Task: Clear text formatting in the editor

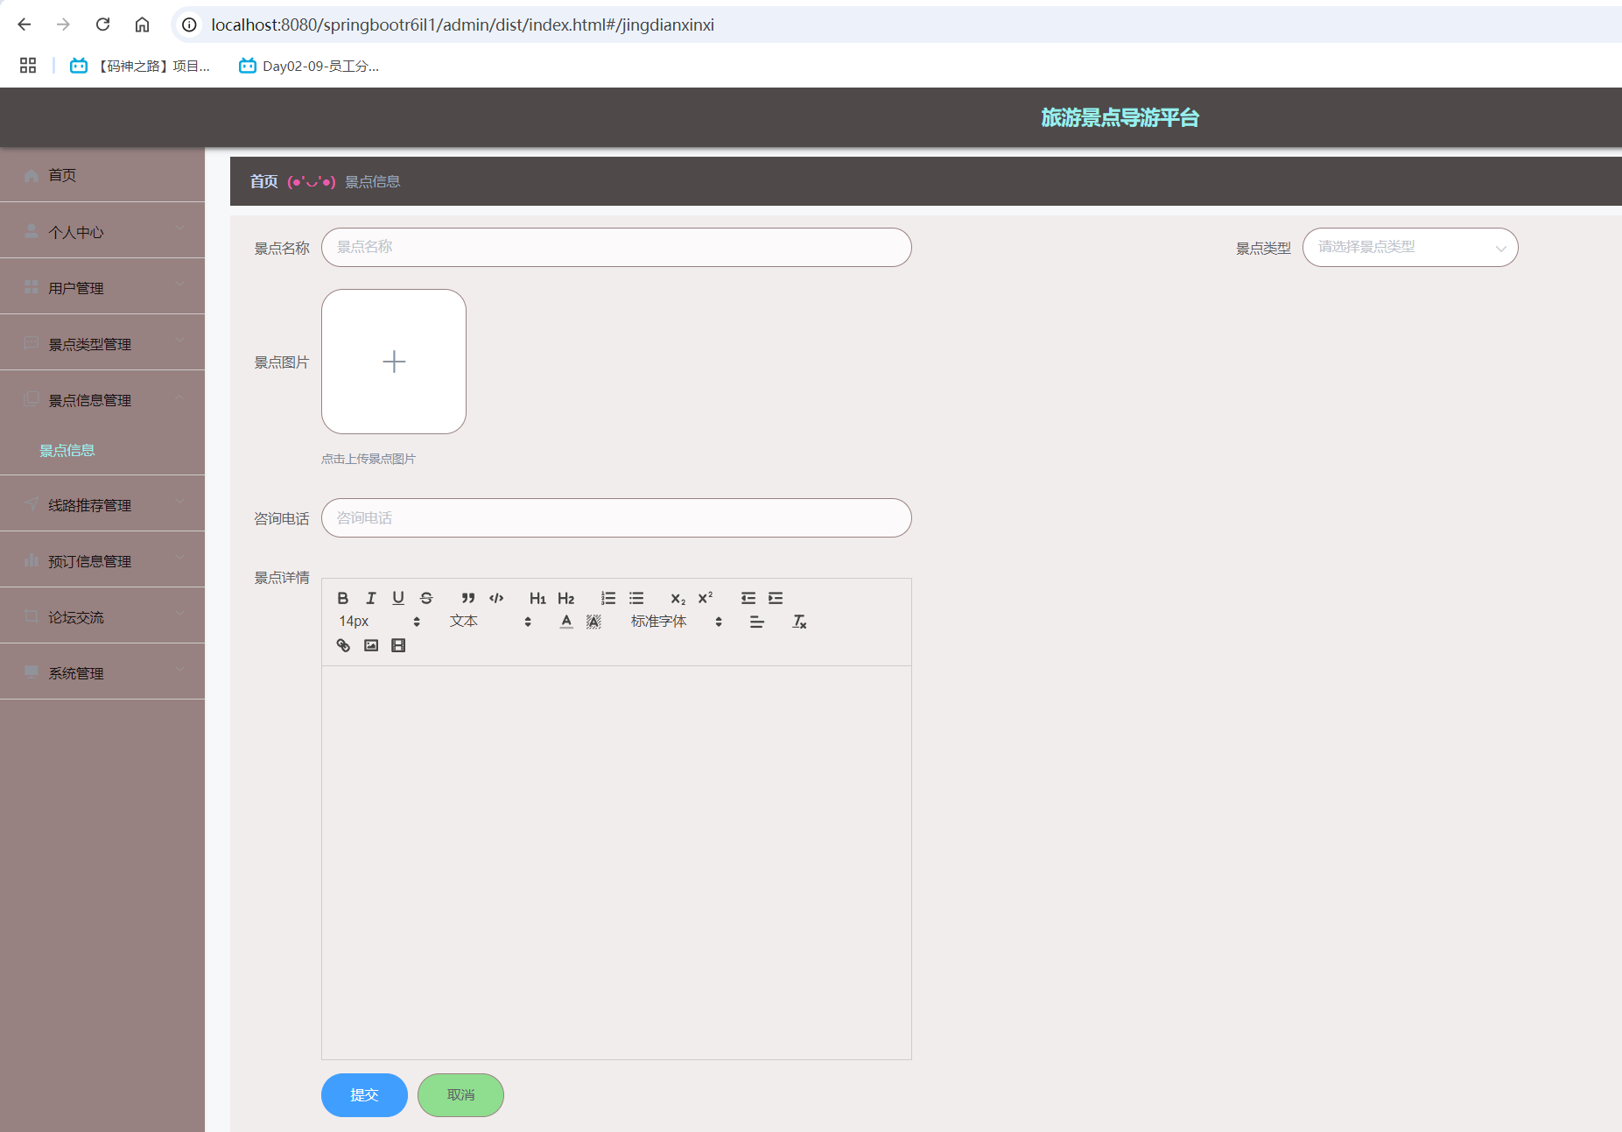Action: tap(799, 622)
